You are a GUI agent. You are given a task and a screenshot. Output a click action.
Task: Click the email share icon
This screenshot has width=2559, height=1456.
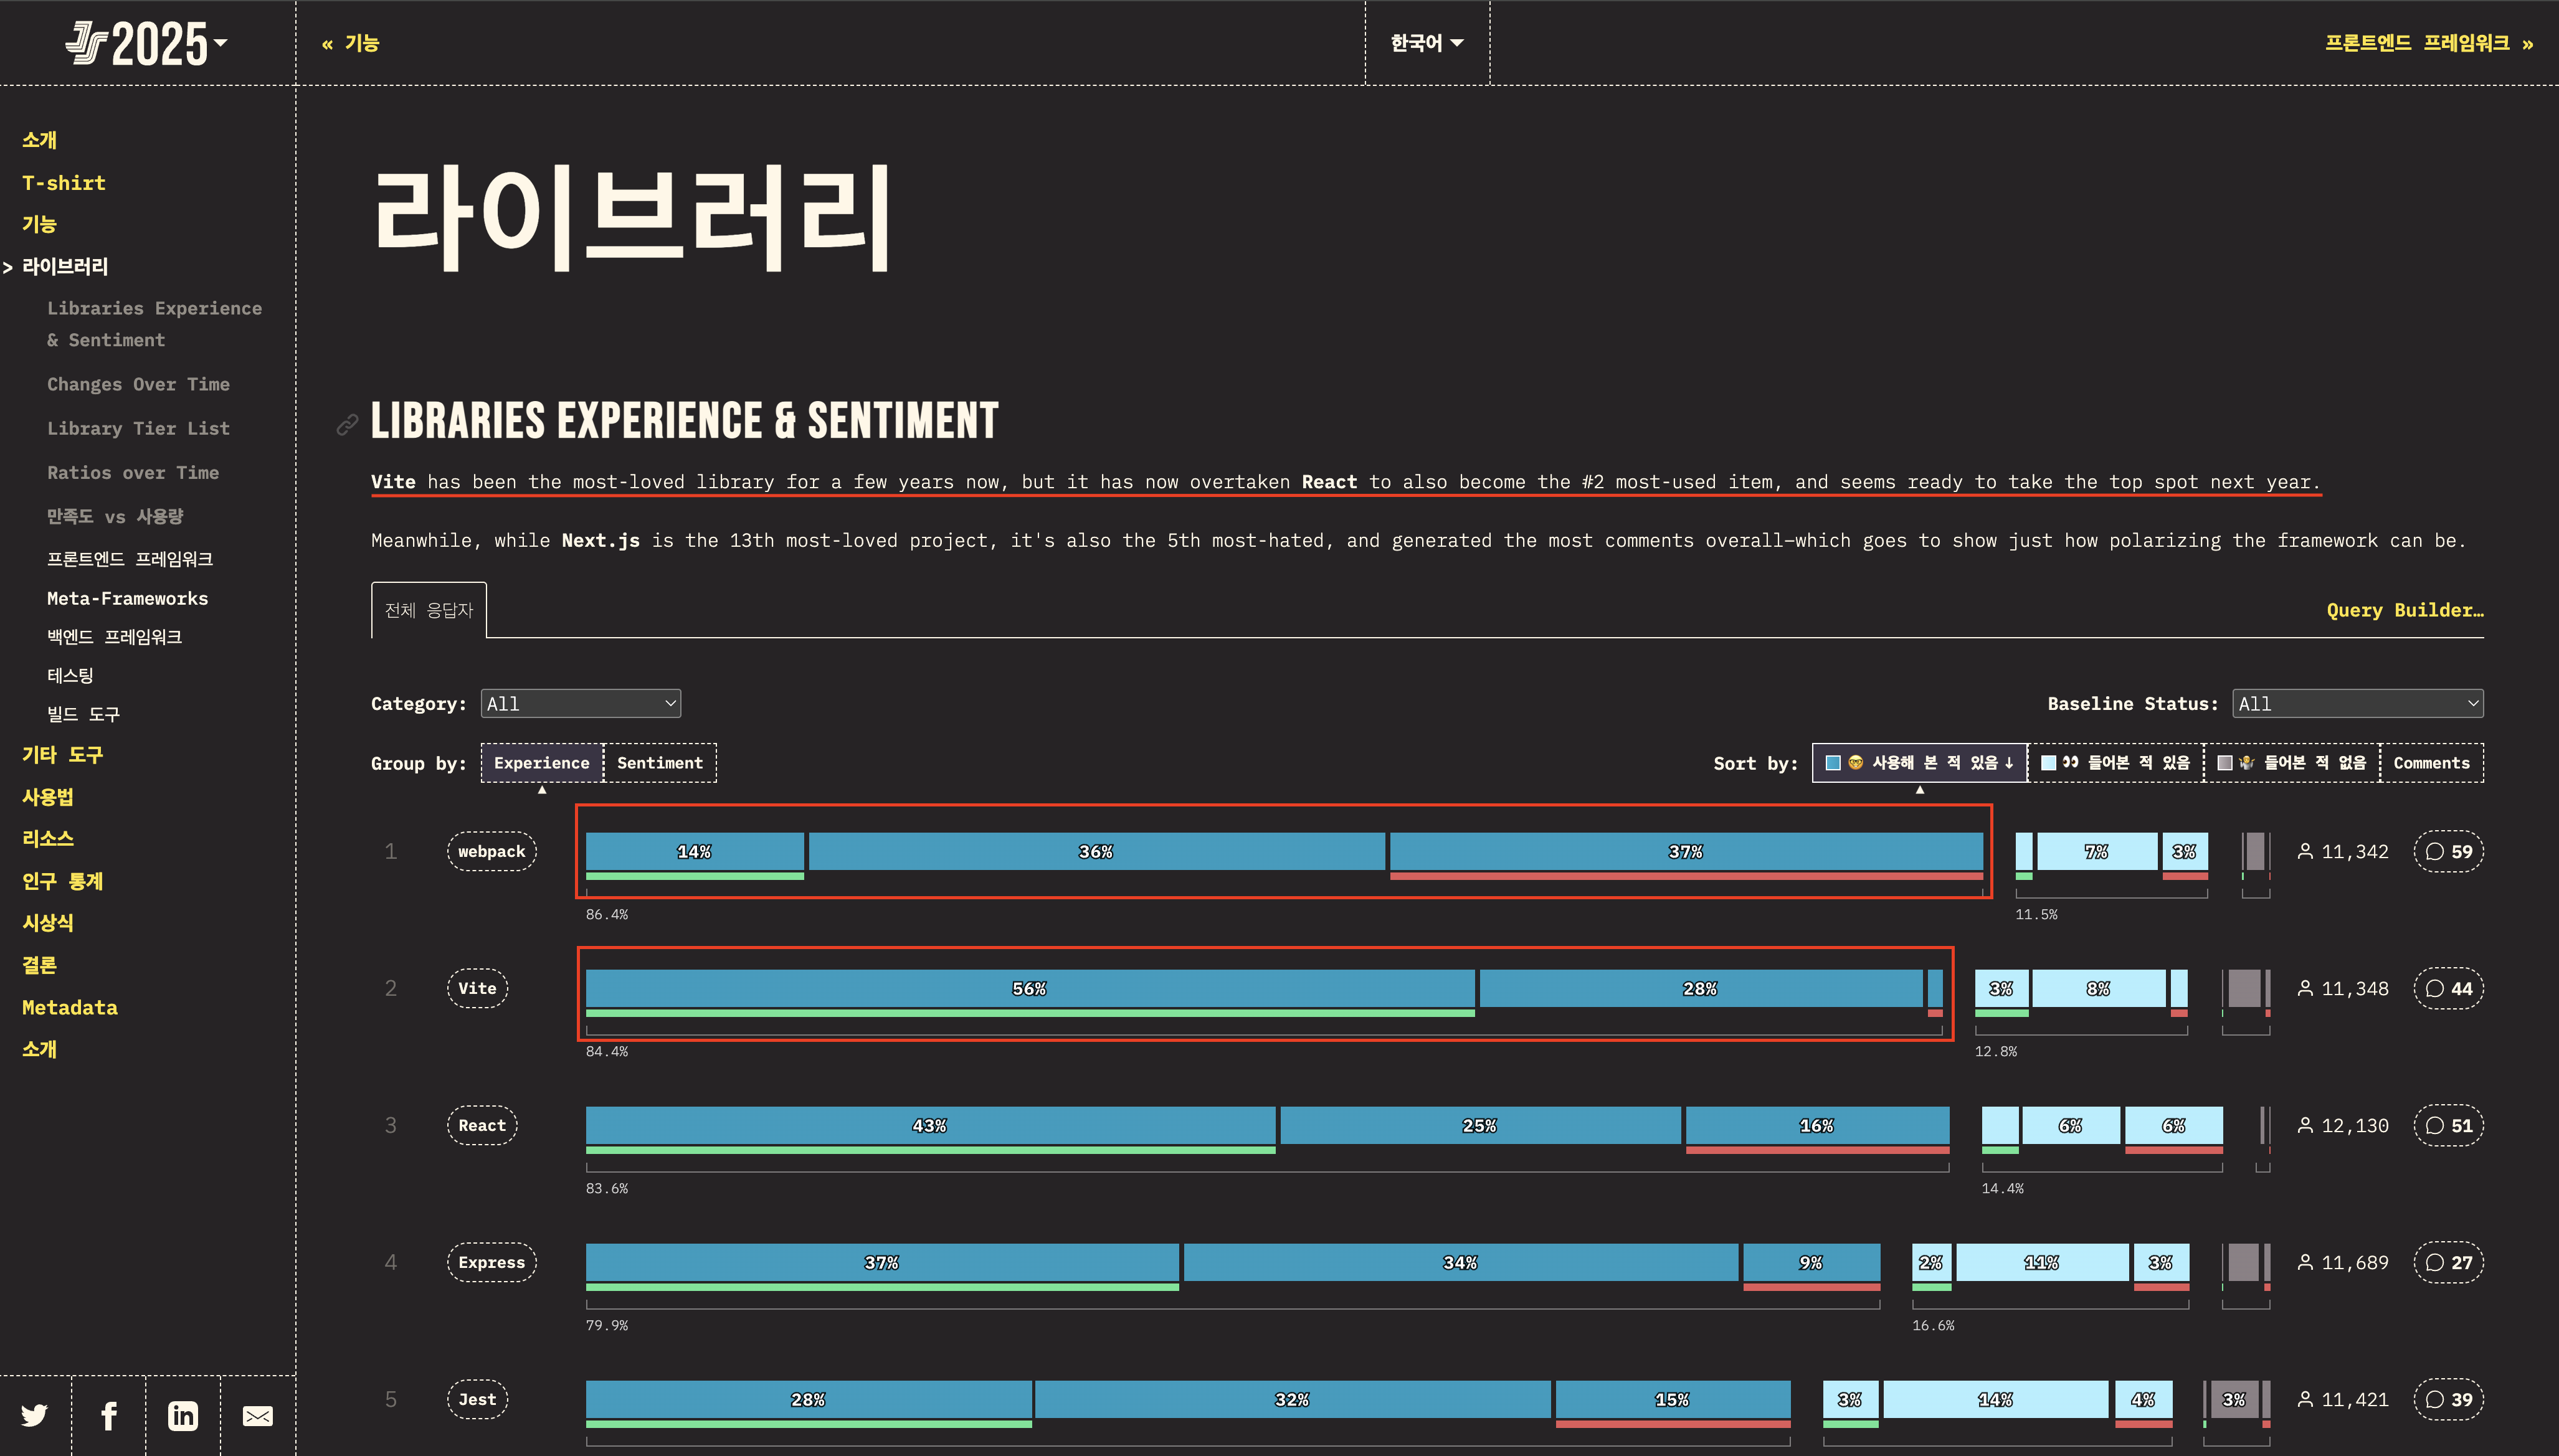pos(258,1415)
